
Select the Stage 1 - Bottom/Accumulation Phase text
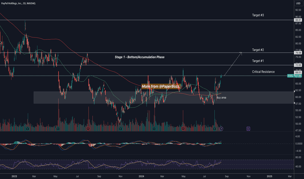(140, 57)
